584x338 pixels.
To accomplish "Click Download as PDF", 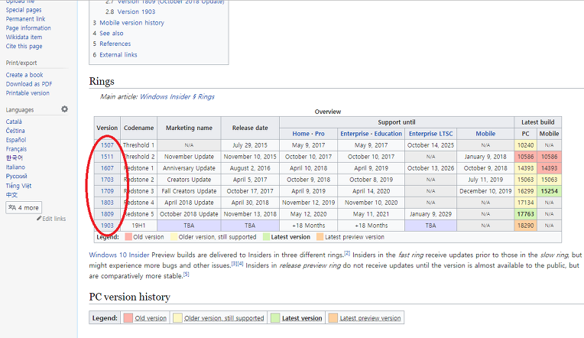I will coord(29,84).
